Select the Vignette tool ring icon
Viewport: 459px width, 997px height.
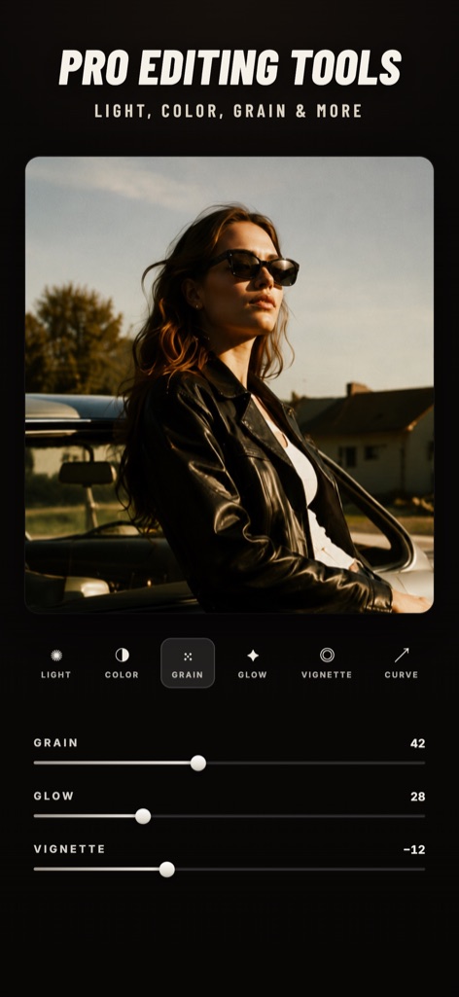tap(327, 655)
